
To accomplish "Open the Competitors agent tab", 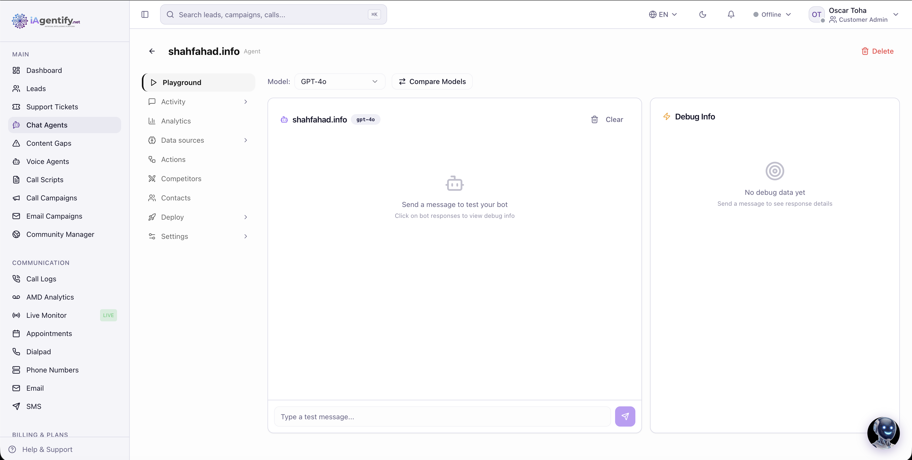I will coord(199,179).
